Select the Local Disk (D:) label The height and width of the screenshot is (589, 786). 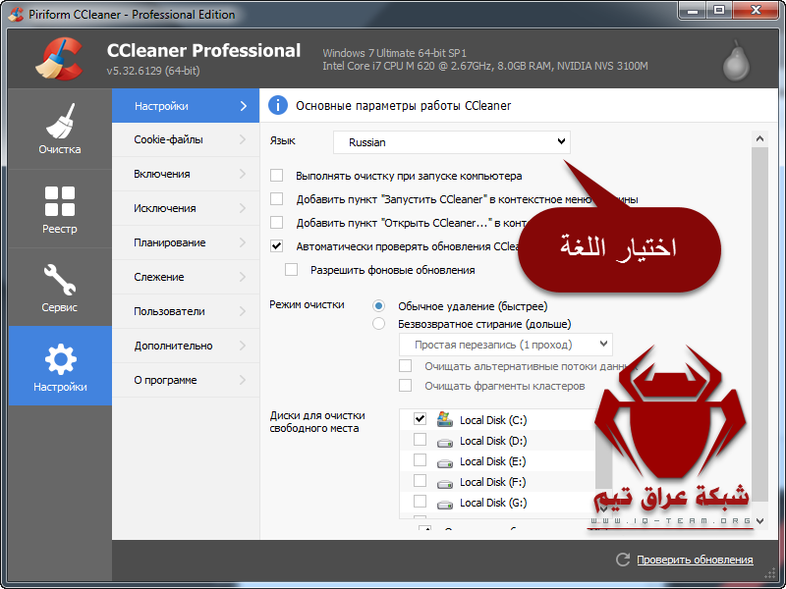(x=493, y=441)
